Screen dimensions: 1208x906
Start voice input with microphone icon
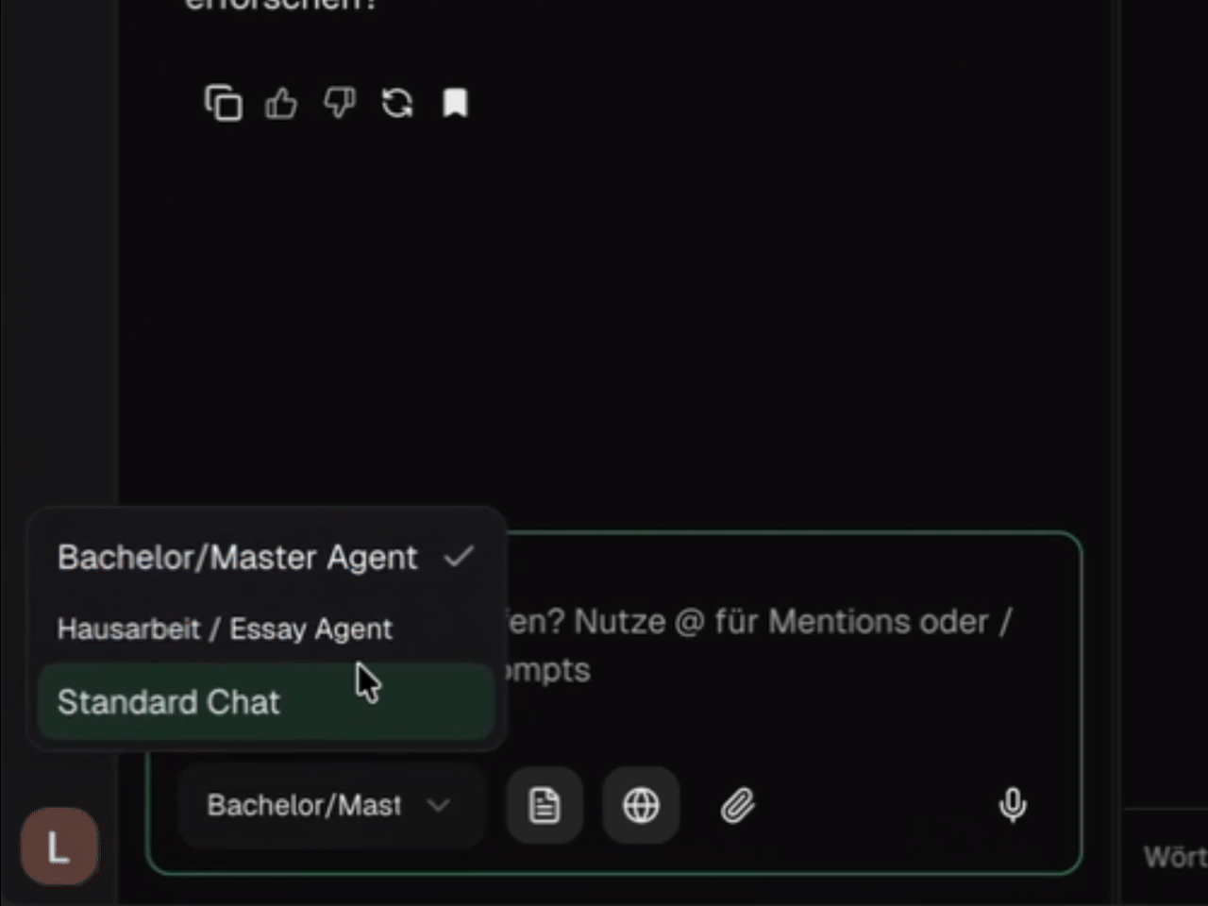pos(1013,805)
